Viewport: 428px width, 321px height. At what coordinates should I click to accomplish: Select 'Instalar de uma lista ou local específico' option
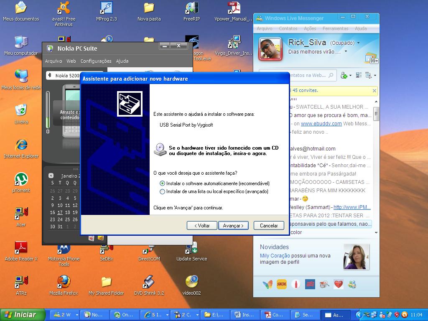pos(162,191)
